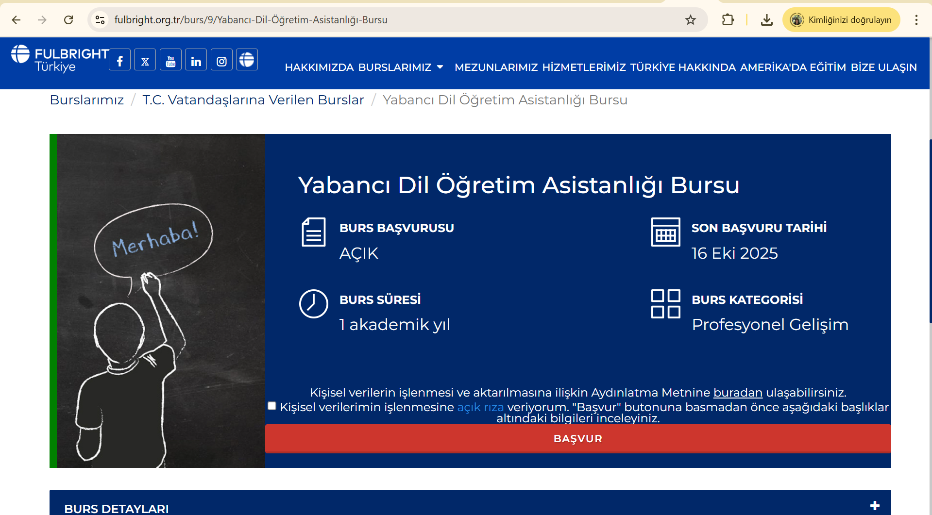
Task: Click the vertical page scrollbar
Action: point(930,231)
